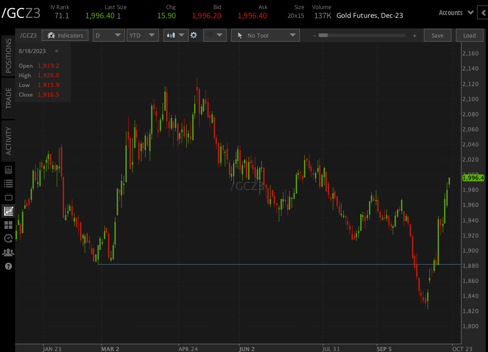Viewport: 488px width, 352px height.
Task: Click the green 1,996.4 price tag
Action: click(473, 178)
